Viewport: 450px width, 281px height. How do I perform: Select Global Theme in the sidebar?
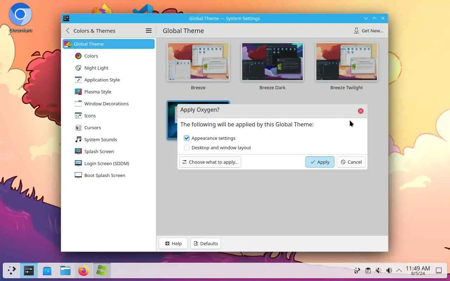[109, 44]
